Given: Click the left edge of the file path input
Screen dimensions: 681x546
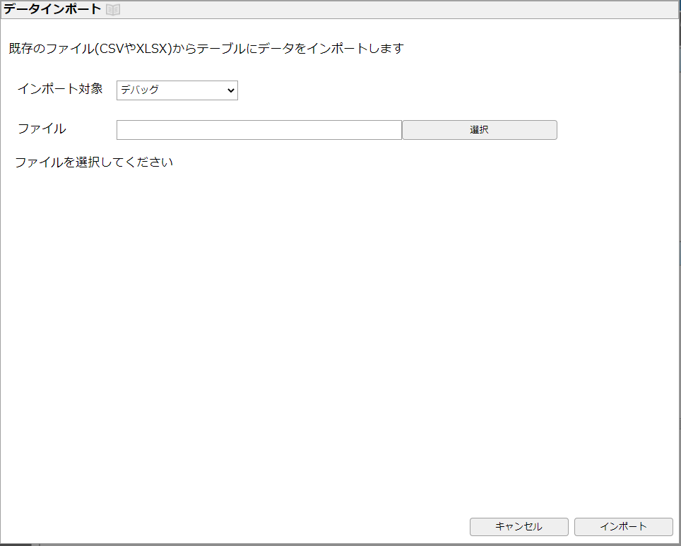Looking at the screenshot, I should pyautogui.click(x=122, y=130).
